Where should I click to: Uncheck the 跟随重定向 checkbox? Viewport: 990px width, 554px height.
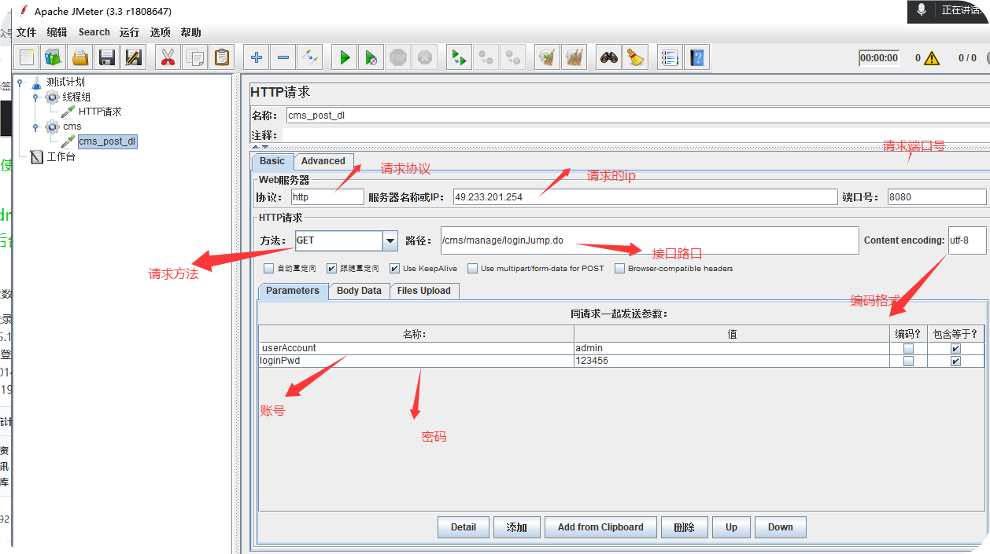[x=332, y=268]
